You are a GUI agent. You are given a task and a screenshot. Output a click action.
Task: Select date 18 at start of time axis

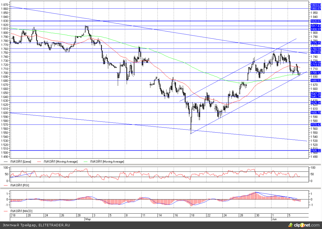(13, 215)
